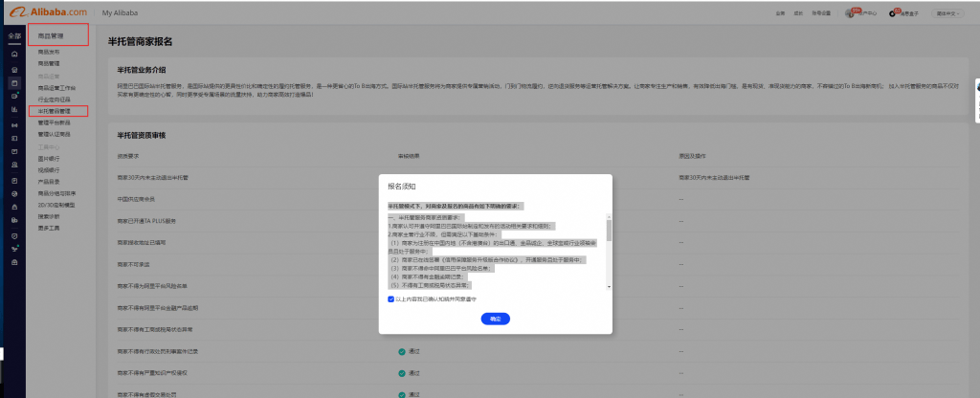Viewport: 980px width, 398px height.
Task: Open the tools icon with green dot near sidebar bottom
Action: pos(13,250)
